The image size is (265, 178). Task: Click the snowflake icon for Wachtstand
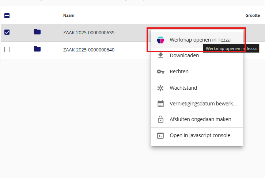[160, 88]
